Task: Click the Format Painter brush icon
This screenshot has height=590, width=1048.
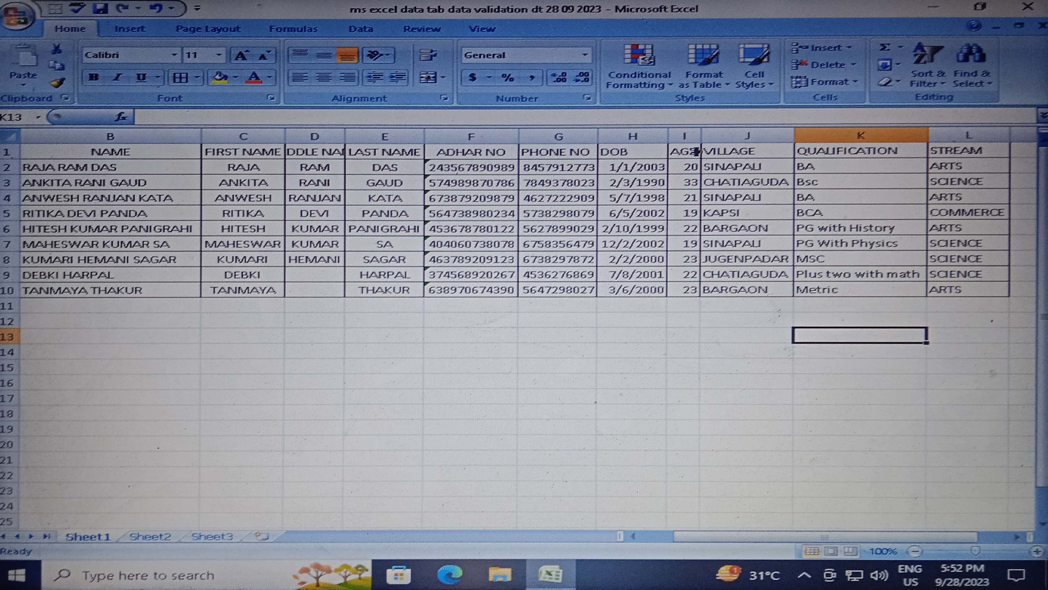Action: pos(57,83)
